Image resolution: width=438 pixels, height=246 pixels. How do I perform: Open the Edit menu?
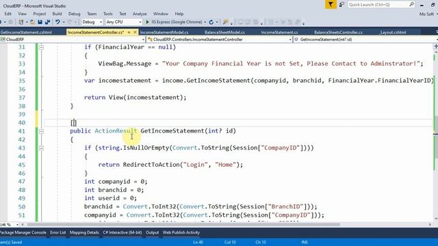pos(8,14)
